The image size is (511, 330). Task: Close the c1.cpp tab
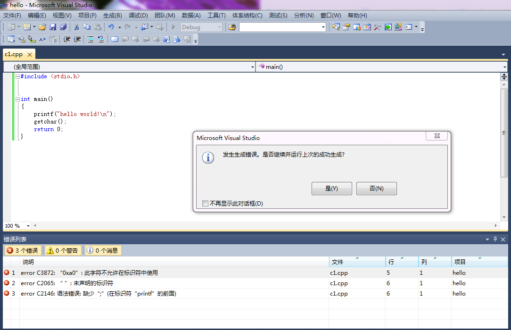click(x=30, y=54)
